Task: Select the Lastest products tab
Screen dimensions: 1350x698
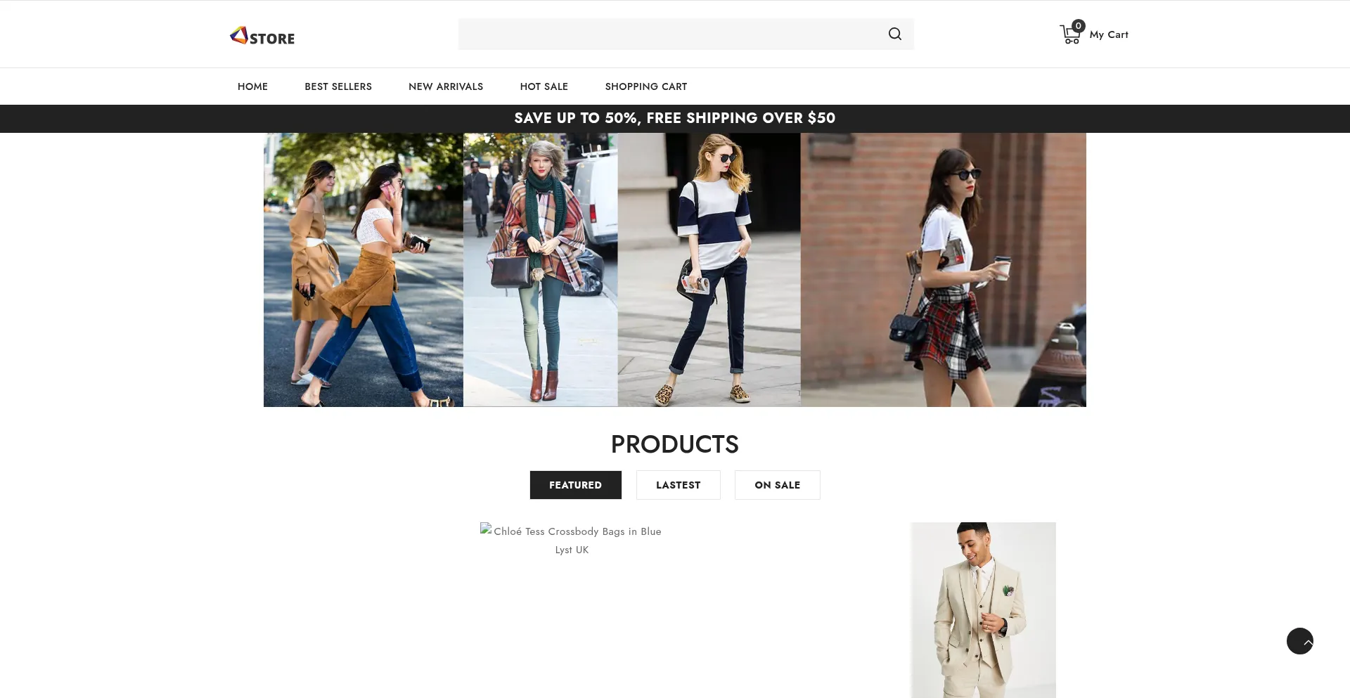Action: click(678, 485)
